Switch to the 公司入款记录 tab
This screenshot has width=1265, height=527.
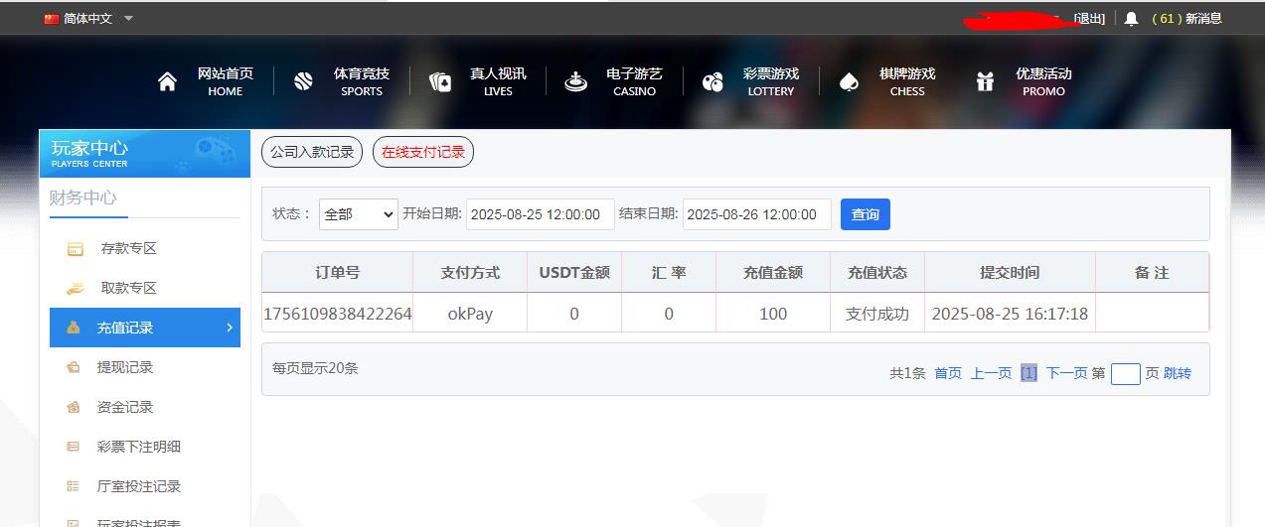point(312,152)
